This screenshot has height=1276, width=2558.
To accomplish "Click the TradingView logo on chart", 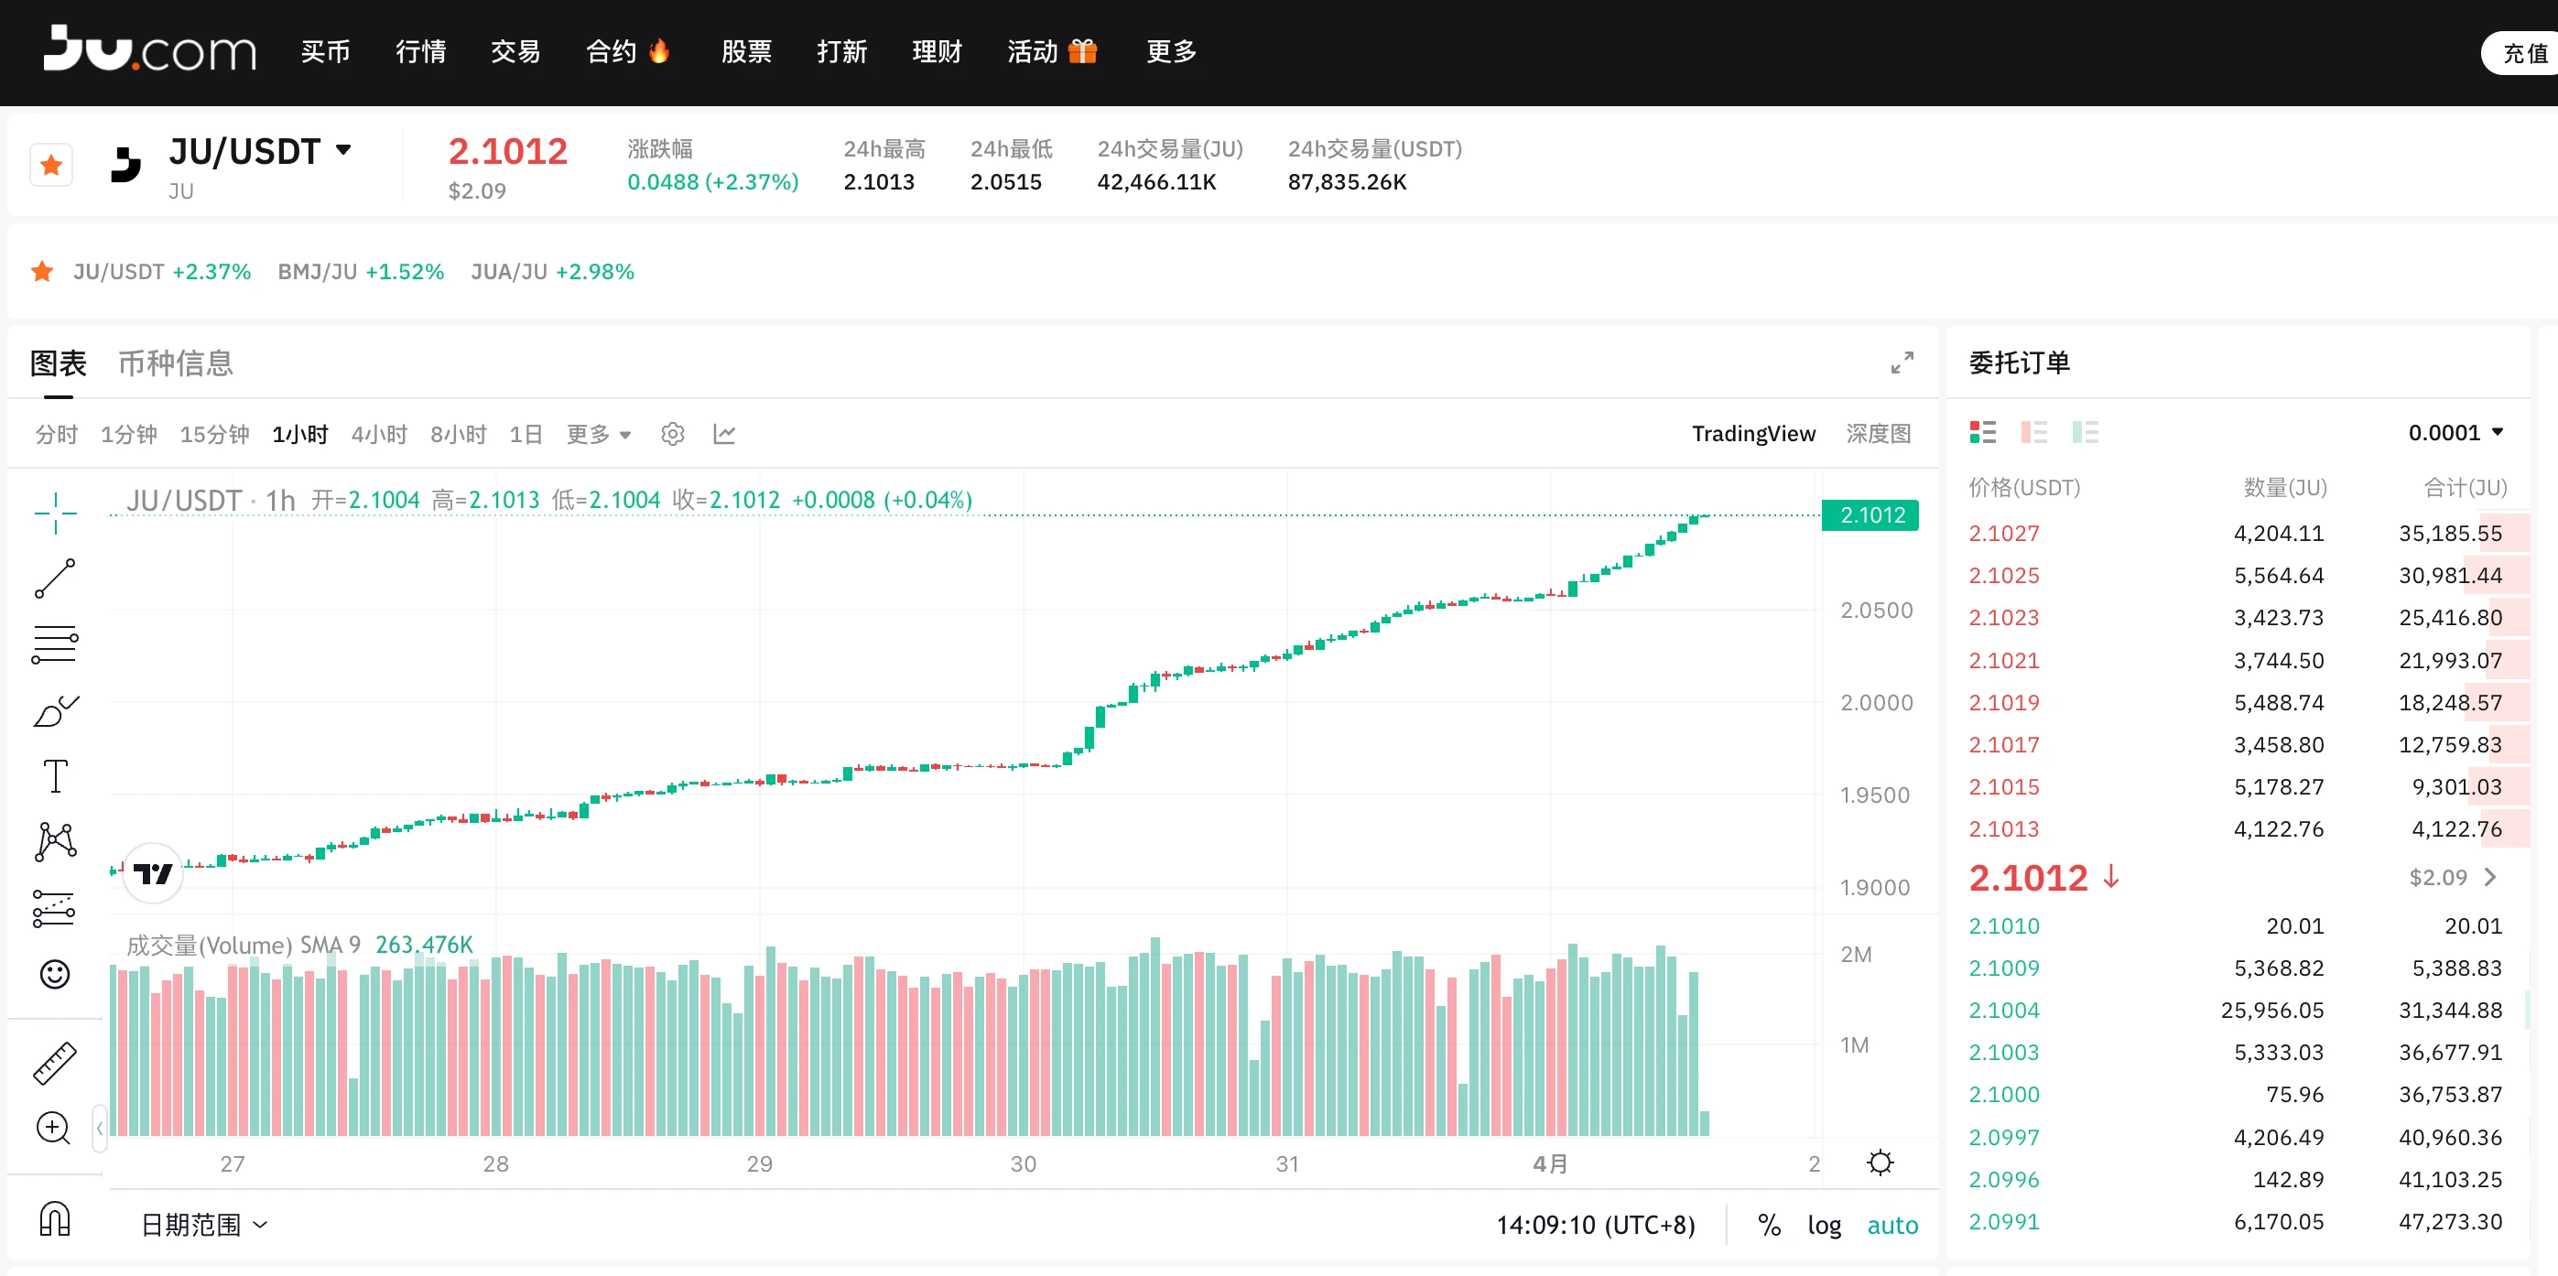I will [153, 874].
